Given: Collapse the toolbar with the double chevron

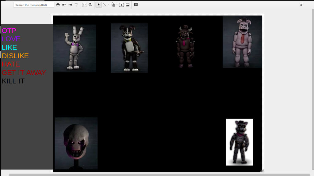Looking at the screenshot, I should (x=301, y=5).
